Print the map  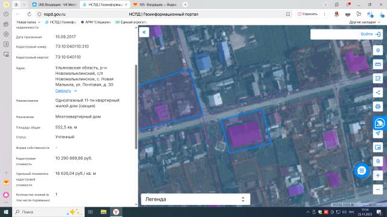(378, 107)
